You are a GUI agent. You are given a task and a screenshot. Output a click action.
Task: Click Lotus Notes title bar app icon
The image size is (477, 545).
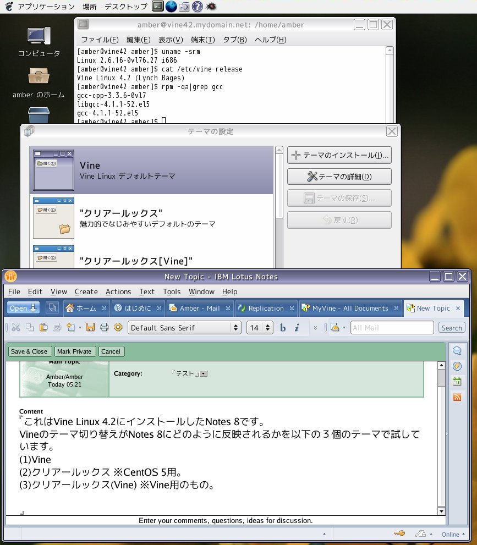[x=11, y=276]
